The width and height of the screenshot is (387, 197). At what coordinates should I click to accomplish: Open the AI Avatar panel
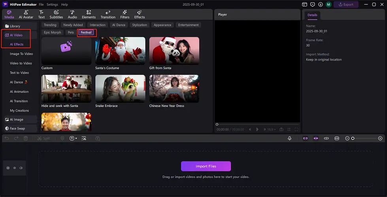[x=26, y=14]
